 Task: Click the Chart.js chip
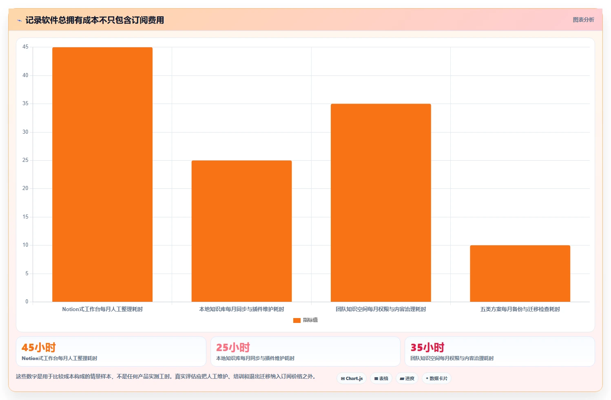pos(352,378)
